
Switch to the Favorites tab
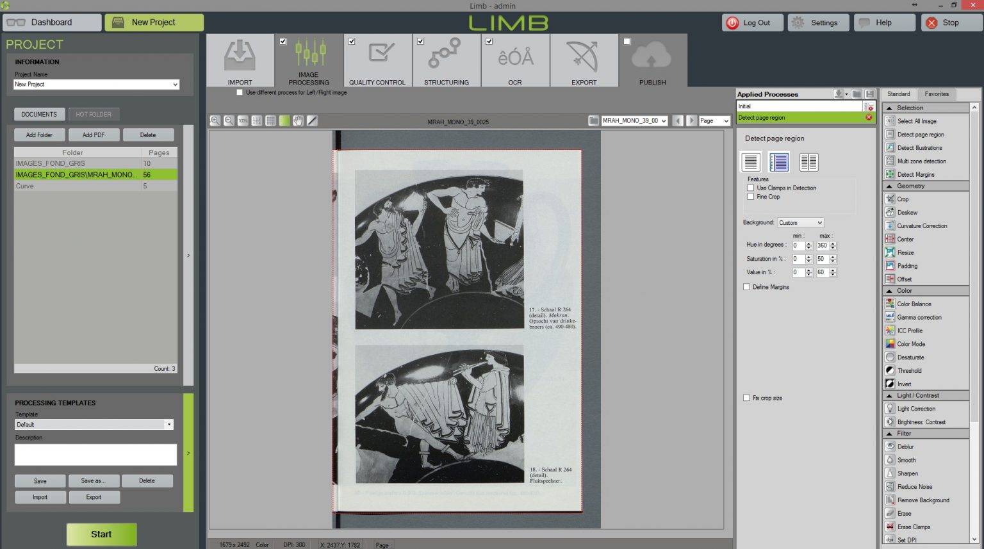click(937, 94)
